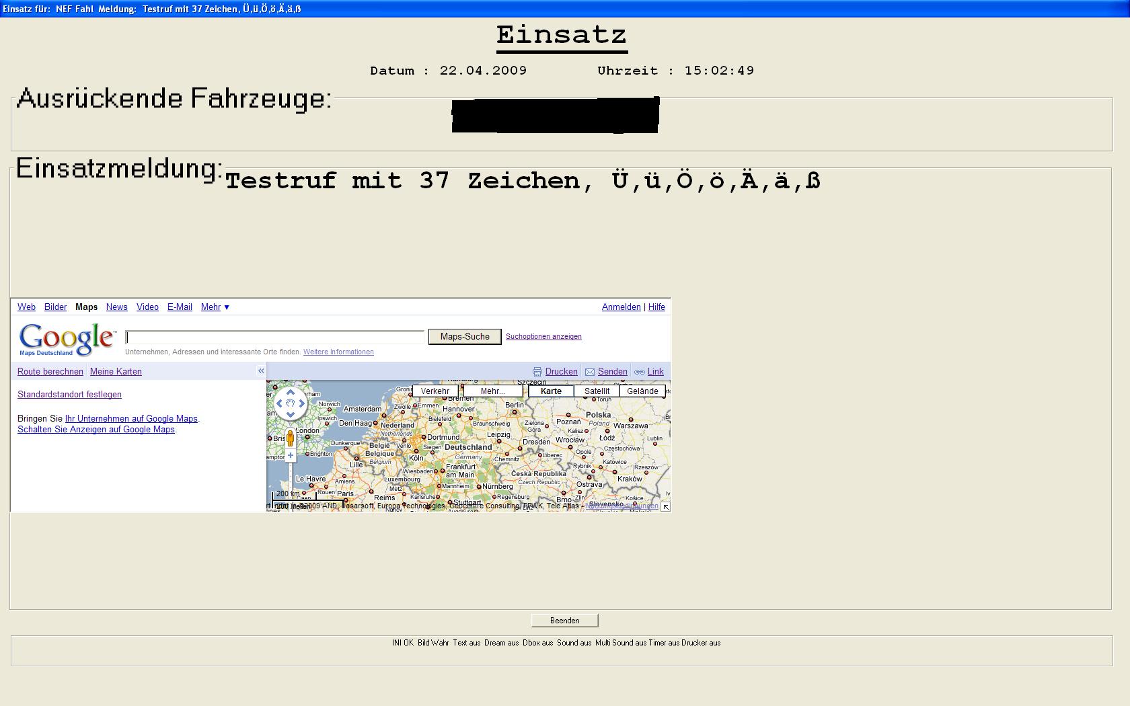The image size is (1130, 706).
Task: Pan the map left with the arrow
Action: pos(279,403)
